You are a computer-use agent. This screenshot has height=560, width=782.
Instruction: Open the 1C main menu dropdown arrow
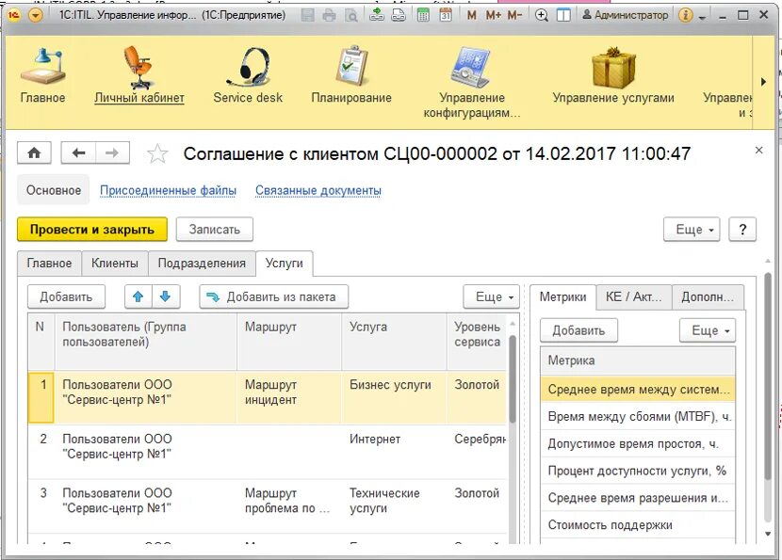pos(36,15)
